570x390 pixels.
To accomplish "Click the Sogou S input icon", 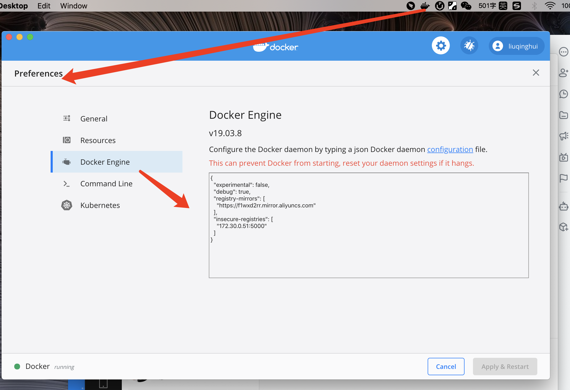I will pyautogui.click(x=517, y=6).
